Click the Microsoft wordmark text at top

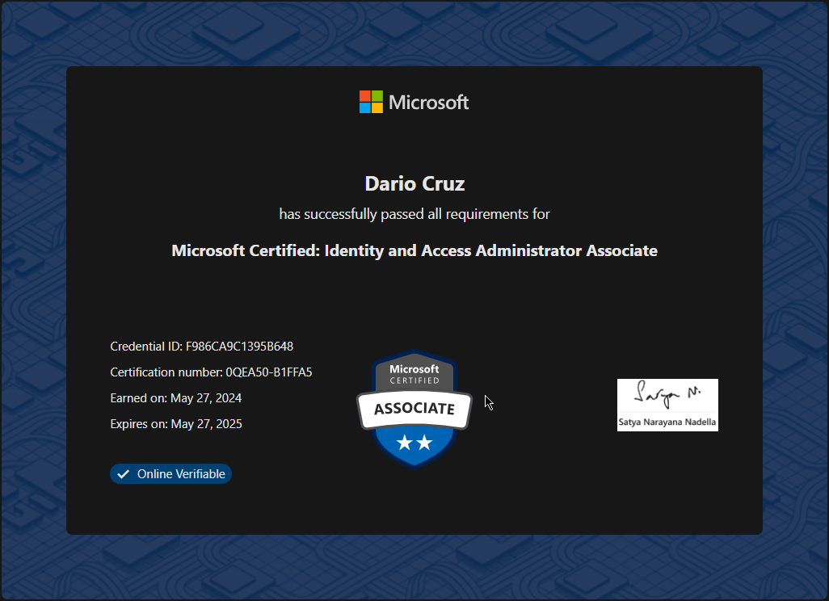(429, 102)
